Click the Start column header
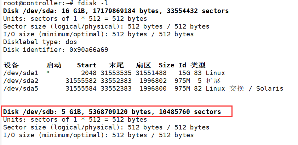This screenshot has height=145, width=298. pyautogui.click(x=87, y=65)
